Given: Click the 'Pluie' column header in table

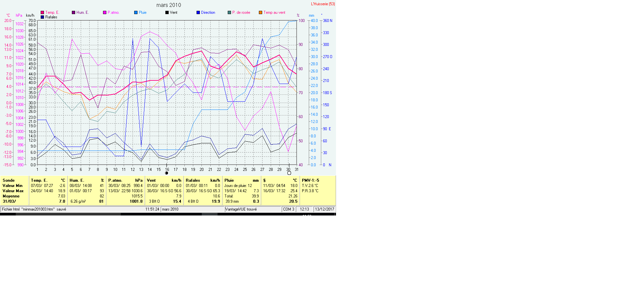Looking at the screenshot, I should tap(229, 180).
